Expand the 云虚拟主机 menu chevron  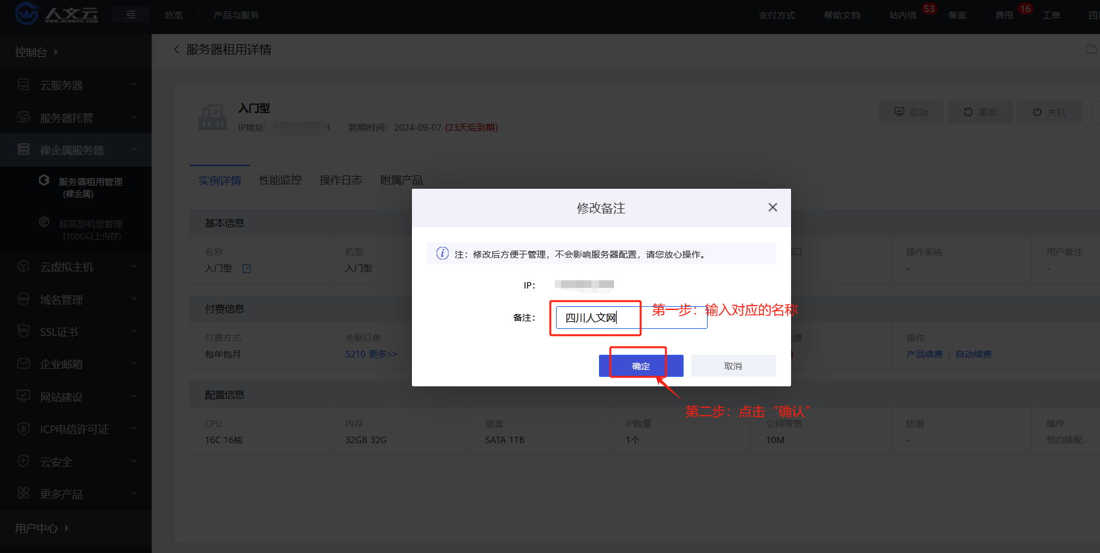click(134, 266)
